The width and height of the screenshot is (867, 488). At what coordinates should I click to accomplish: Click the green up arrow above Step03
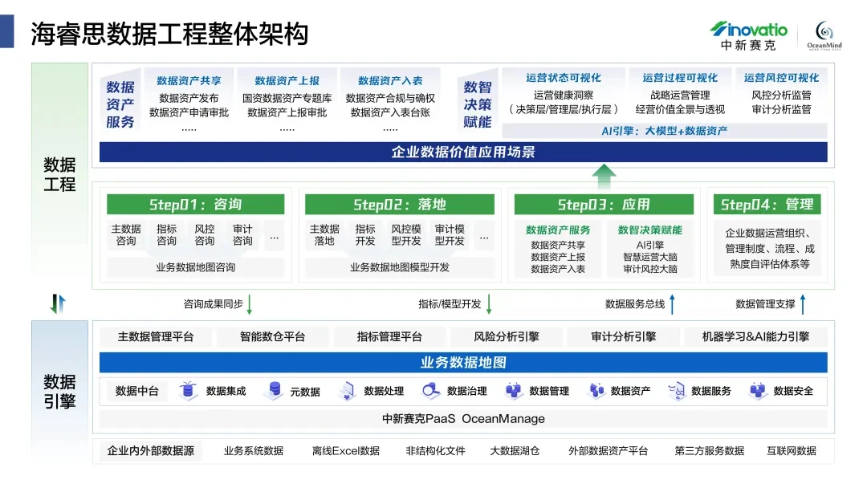point(604,177)
